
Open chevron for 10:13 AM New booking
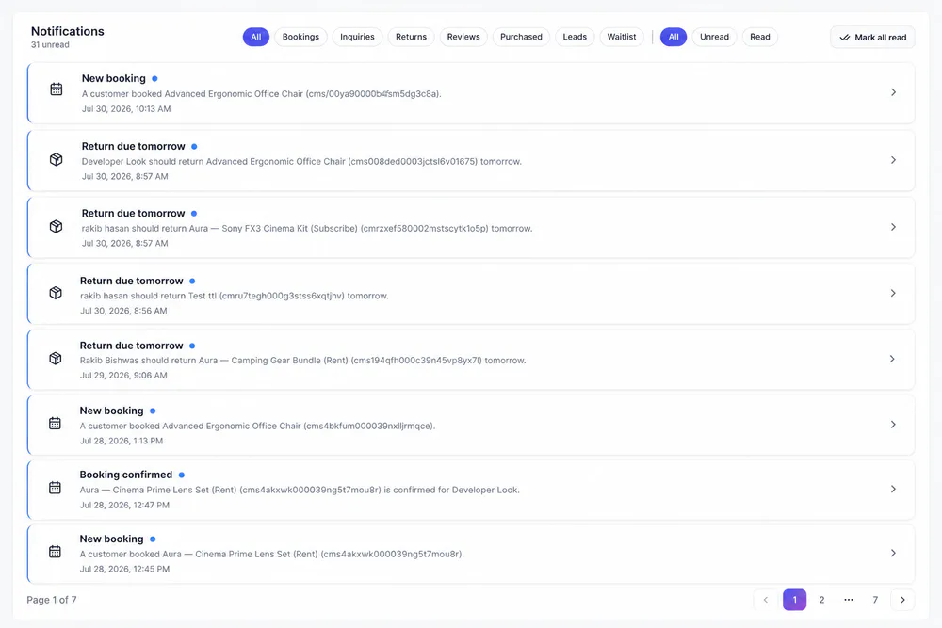(x=893, y=92)
